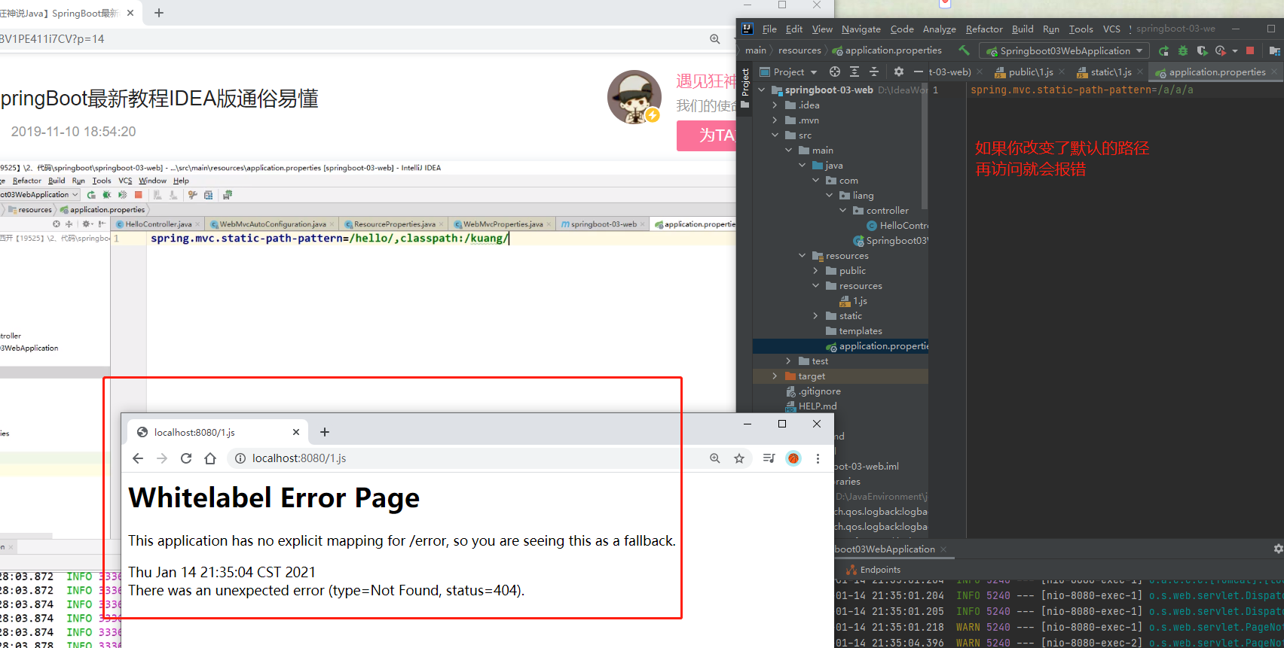Select the application.properties editor tab
Image resolution: width=1284 pixels, height=648 pixels.
point(1216,71)
